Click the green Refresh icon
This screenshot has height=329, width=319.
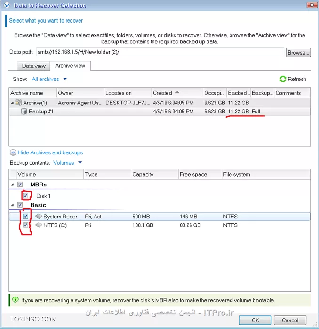coord(283,79)
